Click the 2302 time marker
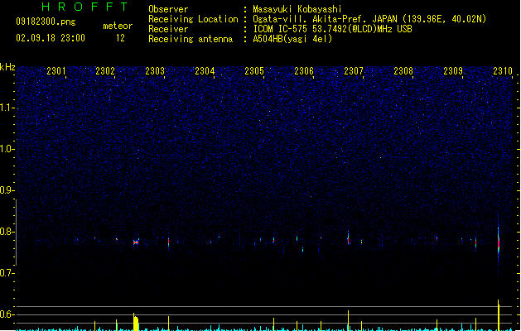 point(105,70)
